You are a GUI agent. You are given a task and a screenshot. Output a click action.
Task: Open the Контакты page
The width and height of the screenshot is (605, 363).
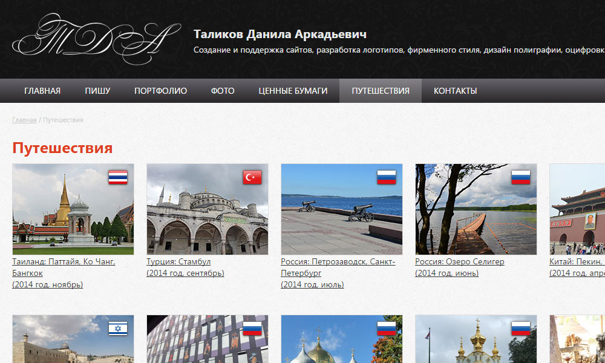pyautogui.click(x=455, y=91)
